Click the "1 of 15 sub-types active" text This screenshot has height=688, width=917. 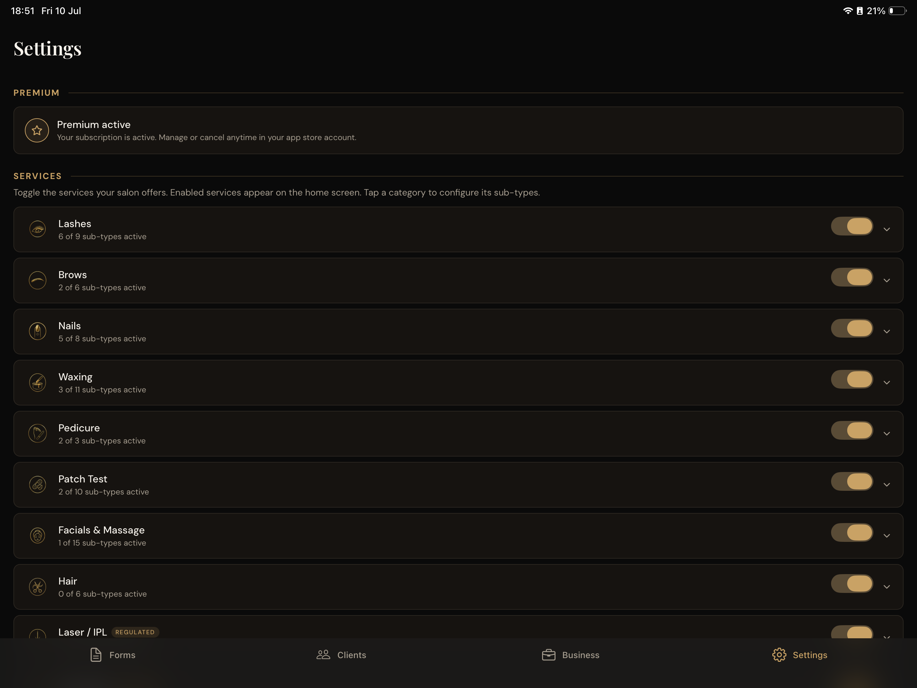102,543
